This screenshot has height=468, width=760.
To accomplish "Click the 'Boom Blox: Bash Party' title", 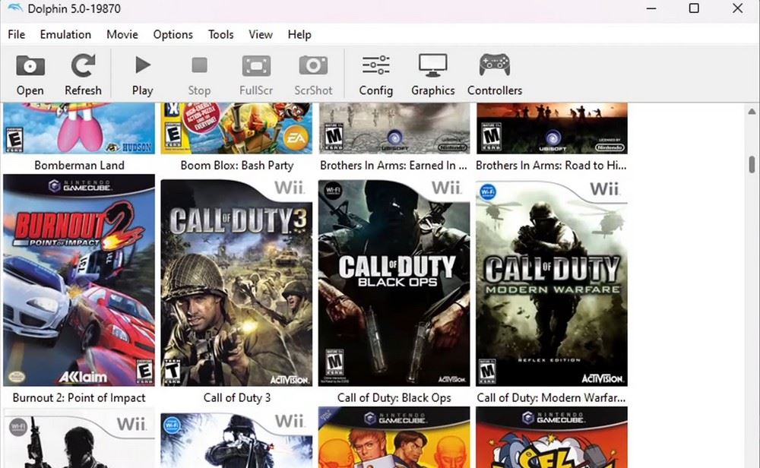I will 237,165.
